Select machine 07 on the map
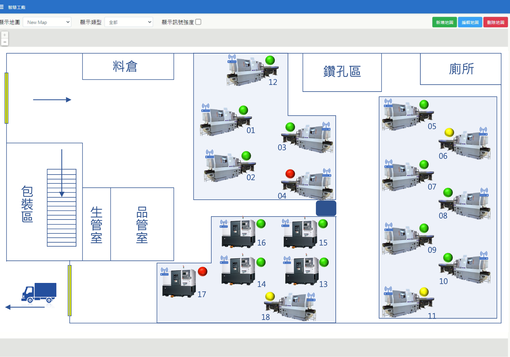This screenshot has width=510, height=357. [408, 177]
